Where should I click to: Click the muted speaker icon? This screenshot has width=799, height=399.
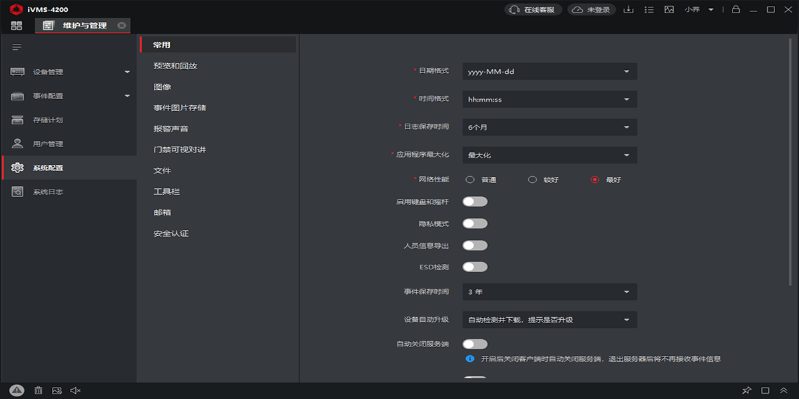pos(75,390)
